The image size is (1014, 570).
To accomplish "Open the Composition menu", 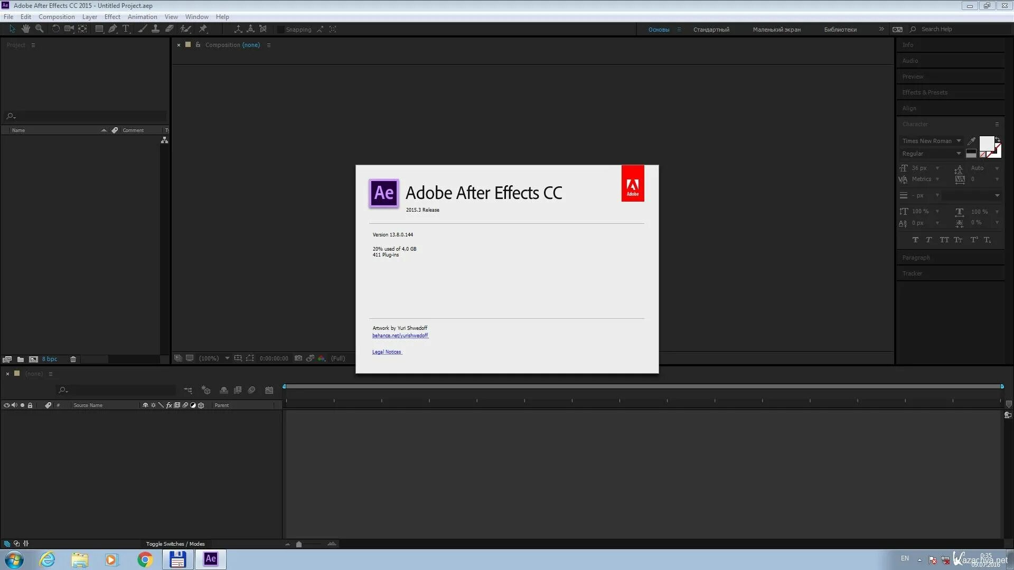I will [57, 17].
